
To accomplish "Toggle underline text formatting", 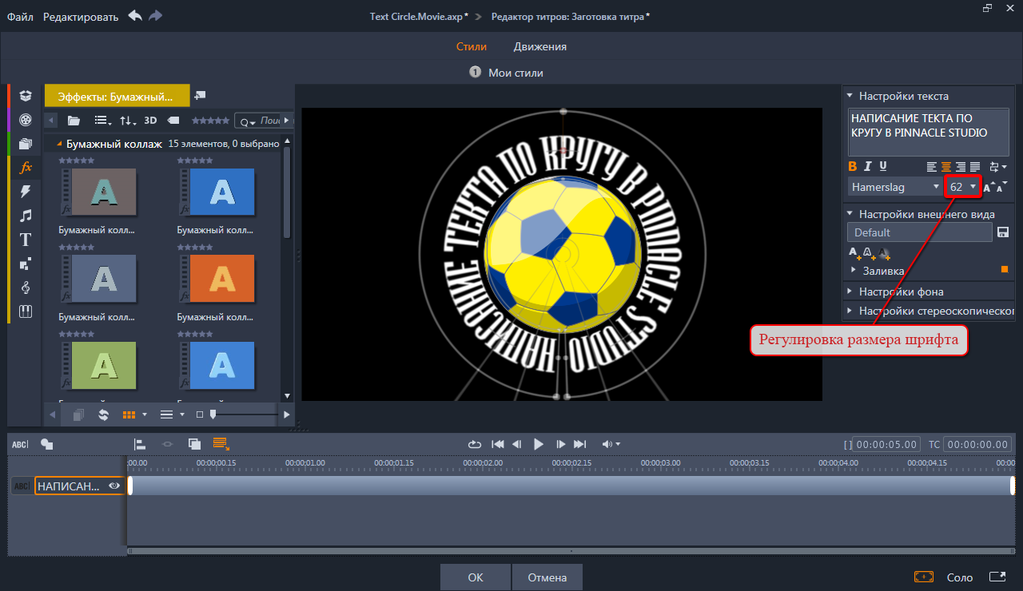I will [x=883, y=166].
